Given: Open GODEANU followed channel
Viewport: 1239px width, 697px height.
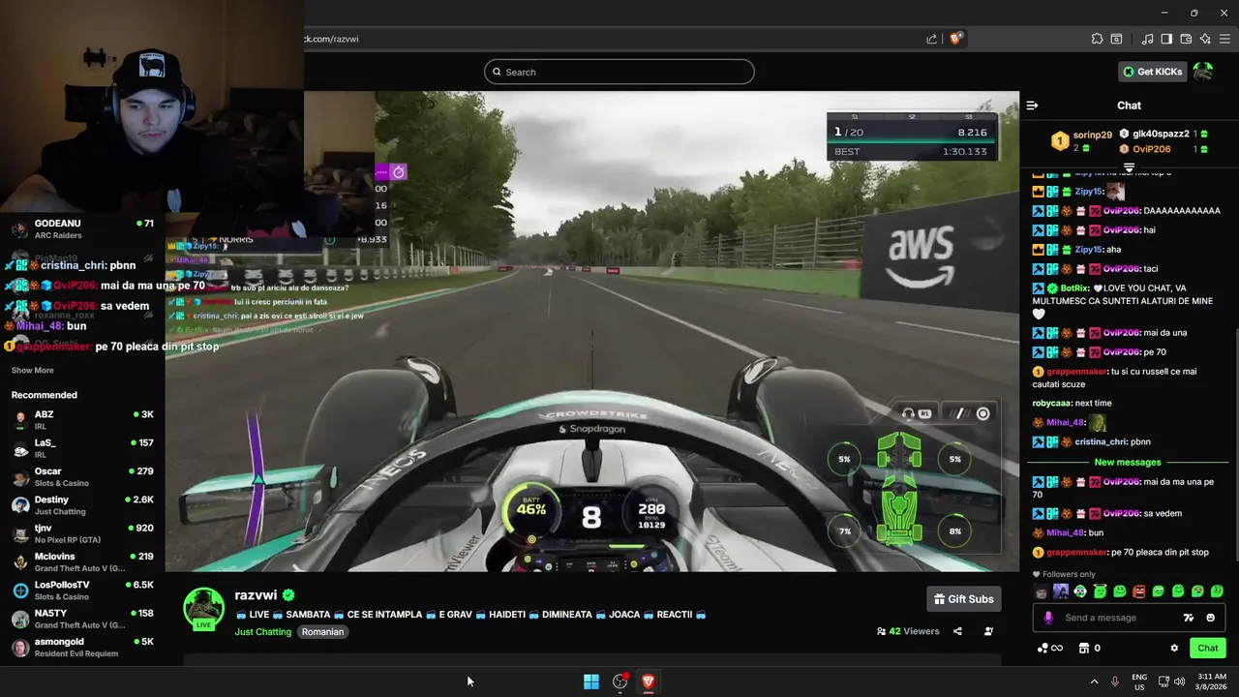Looking at the screenshot, I should pyautogui.click(x=82, y=229).
